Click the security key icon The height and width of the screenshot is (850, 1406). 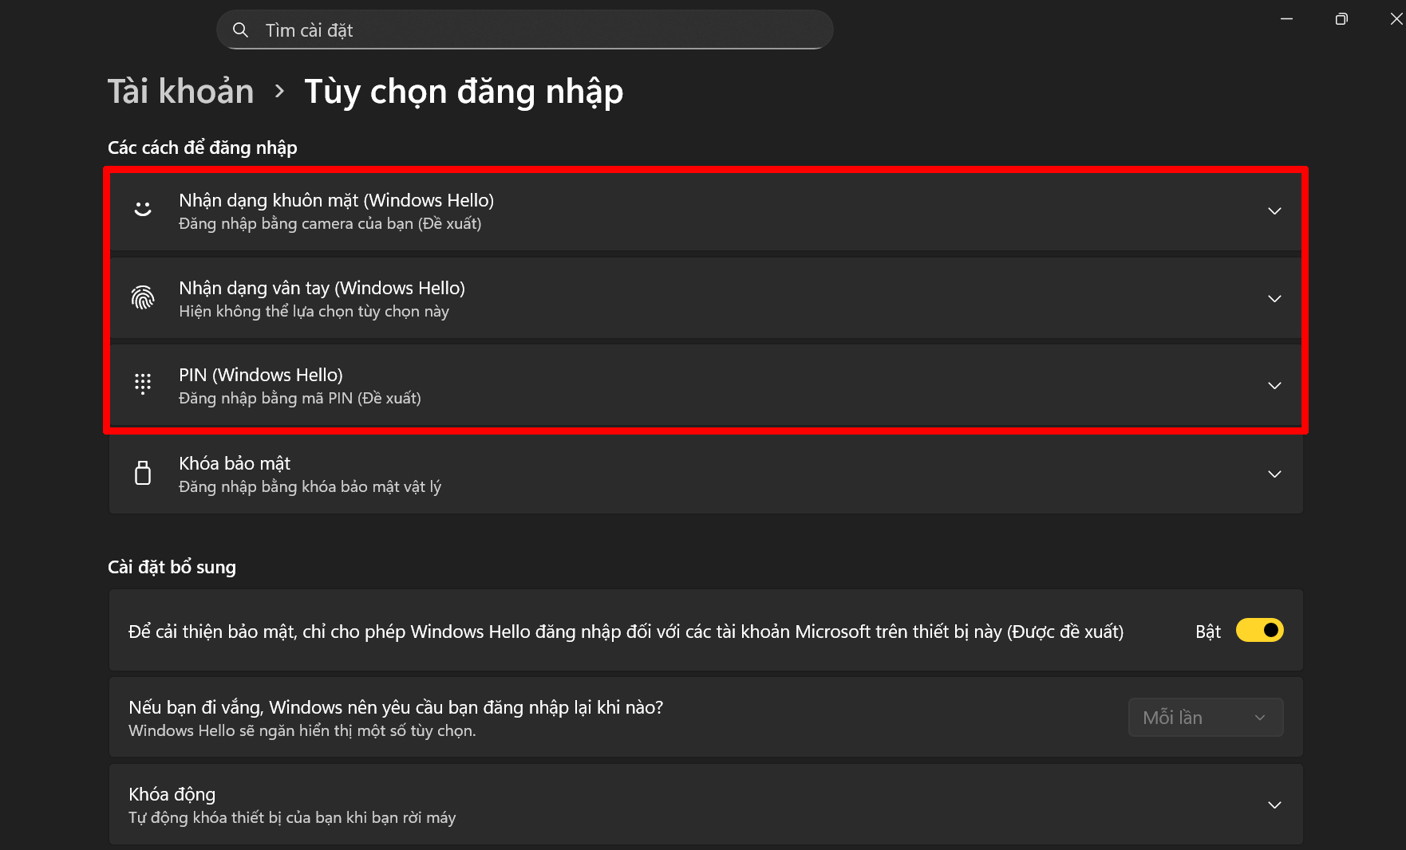[143, 473]
